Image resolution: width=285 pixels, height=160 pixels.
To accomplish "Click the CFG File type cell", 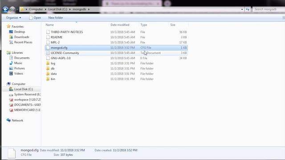I will (146, 48).
